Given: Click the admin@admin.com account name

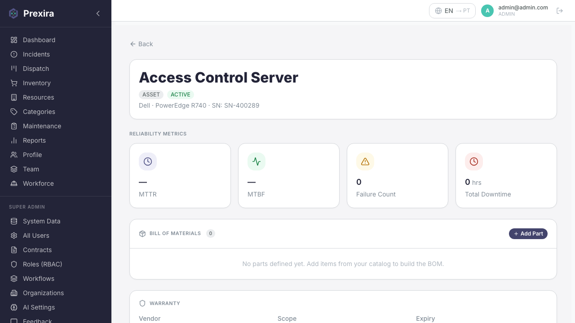Looking at the screenshot, I should point(523,8).
